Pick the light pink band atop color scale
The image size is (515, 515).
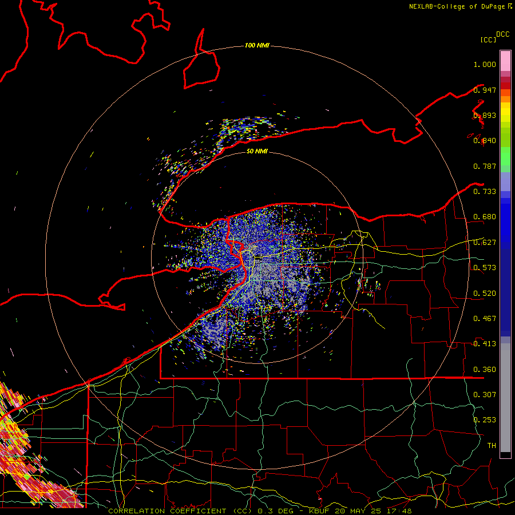tap(505, 61)
